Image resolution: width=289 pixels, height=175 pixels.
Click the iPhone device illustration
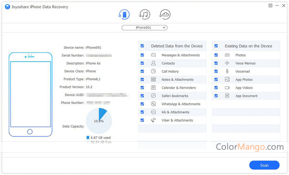click(31, 95)
